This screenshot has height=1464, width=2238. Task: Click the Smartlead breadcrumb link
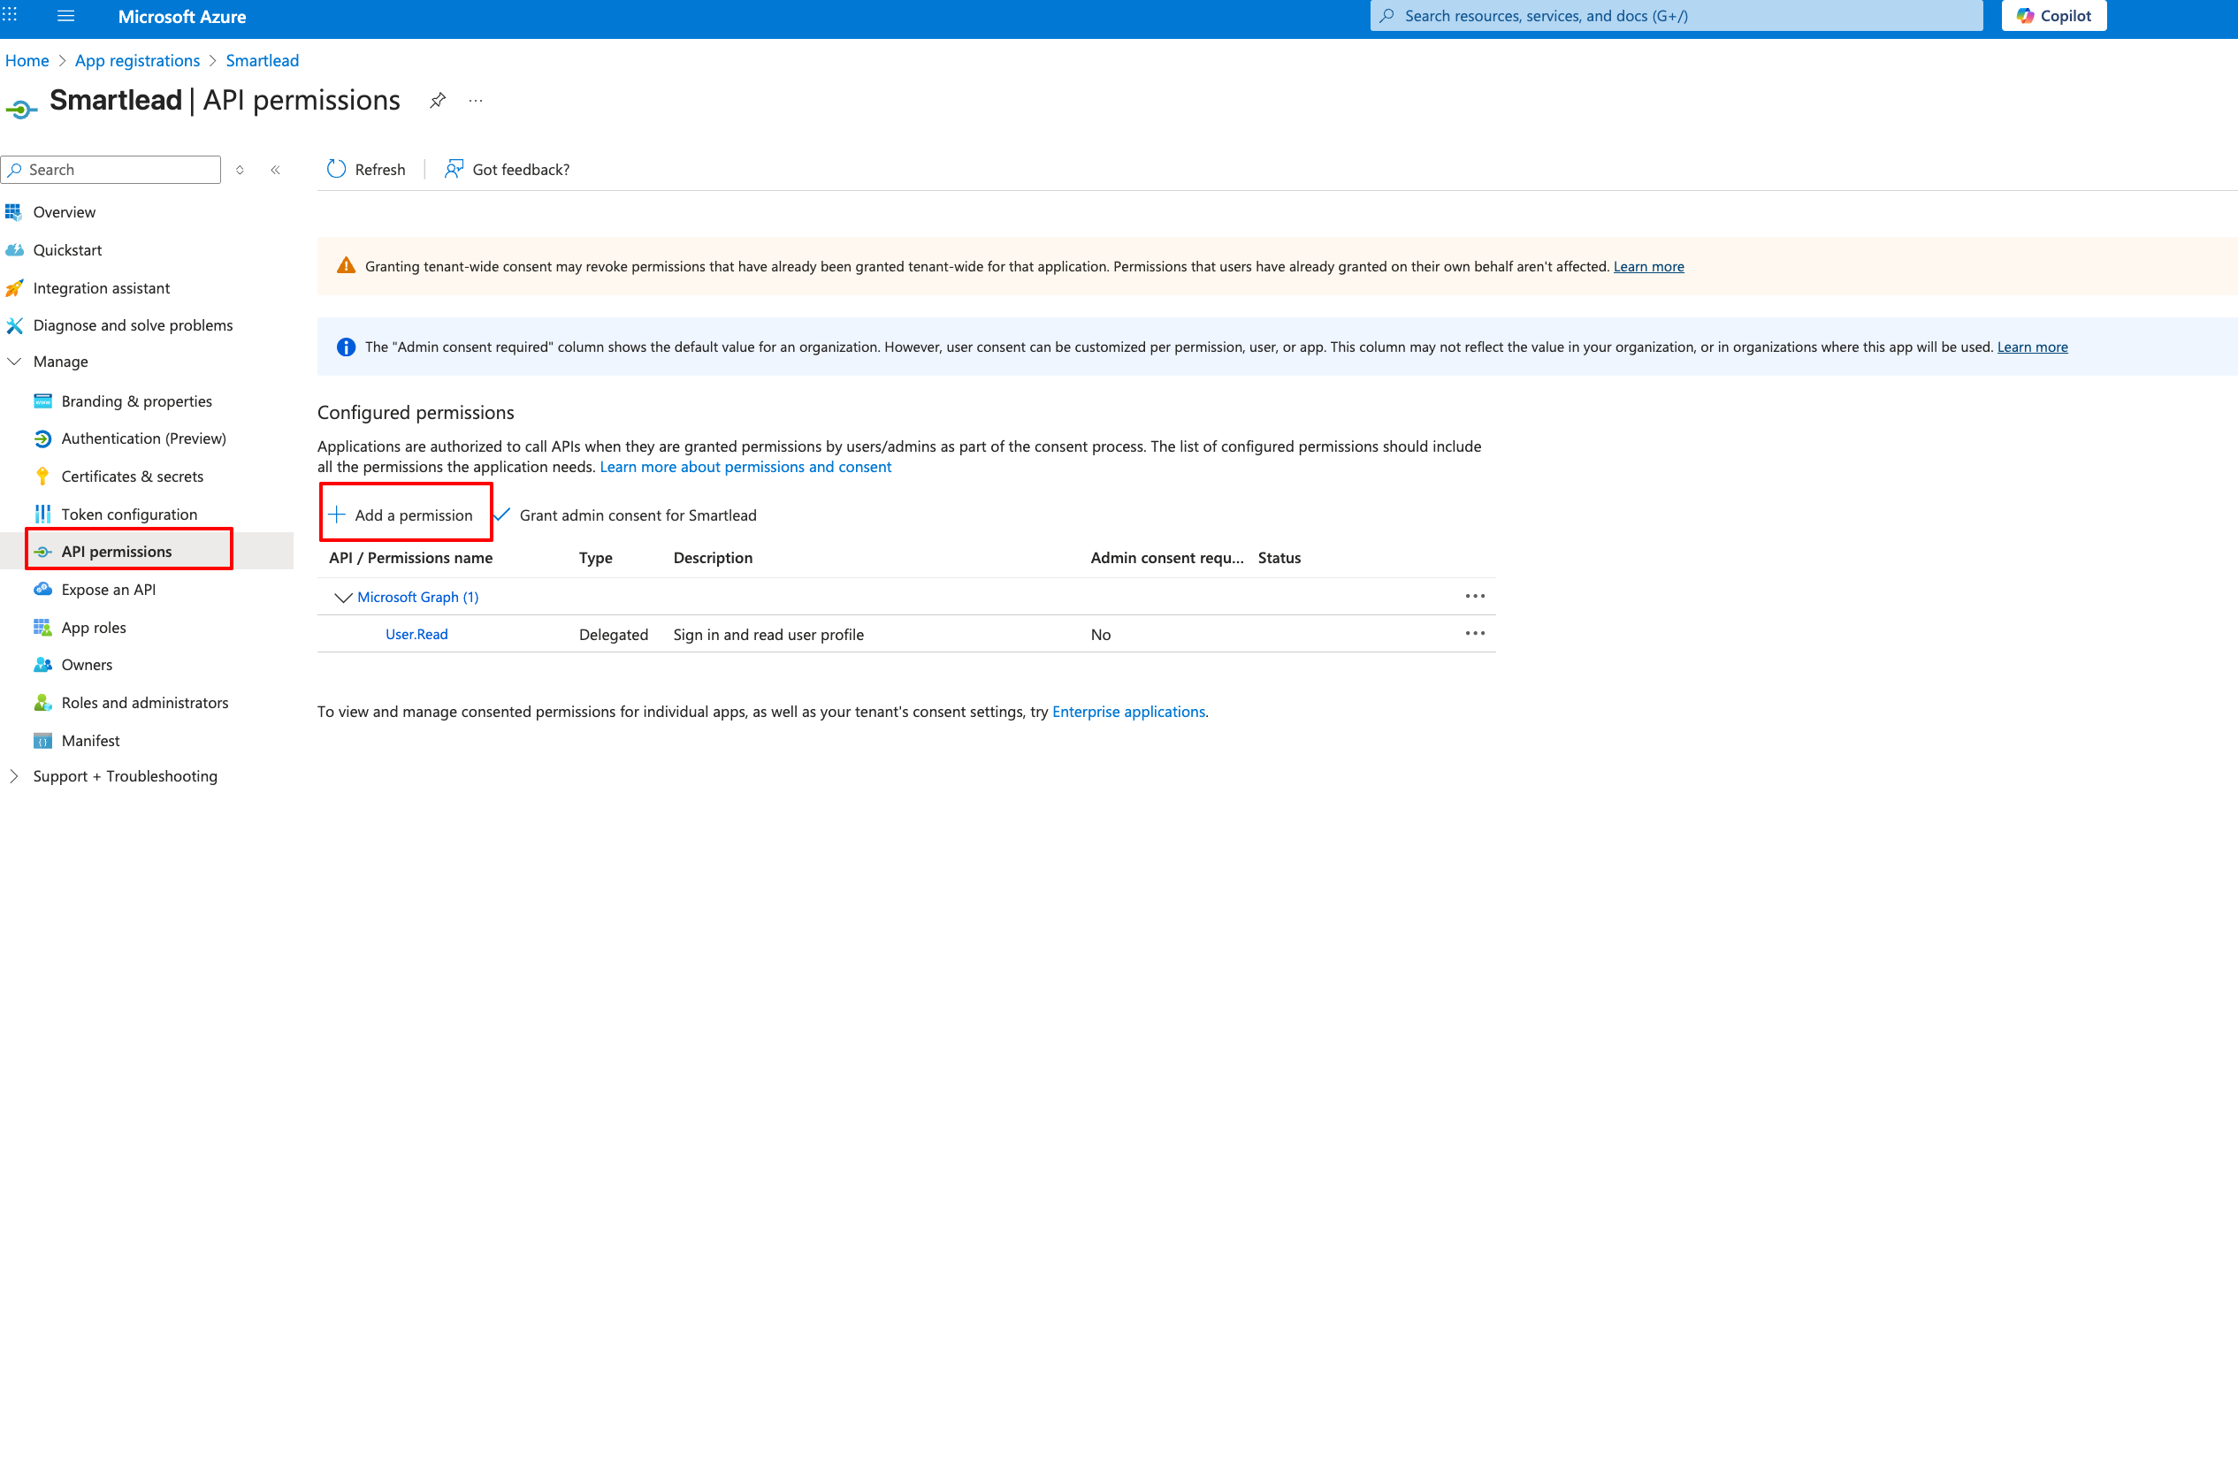click(263, 60)
